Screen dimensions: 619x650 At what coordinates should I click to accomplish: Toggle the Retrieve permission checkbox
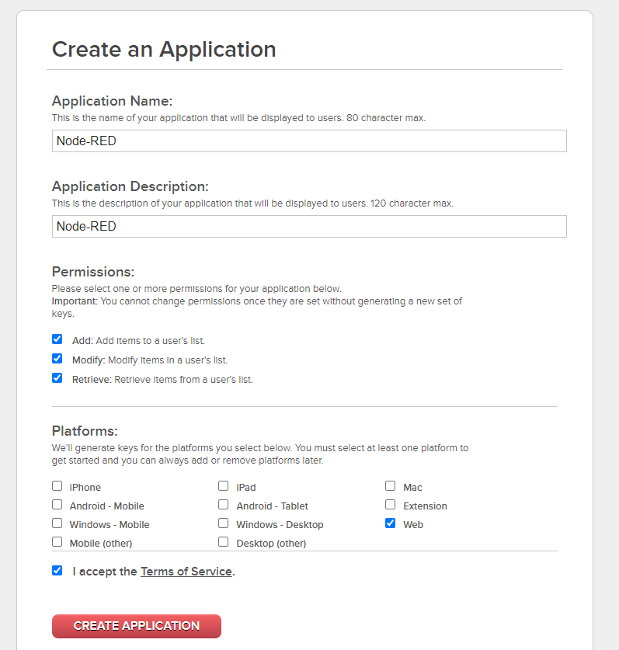coord(57,378)
